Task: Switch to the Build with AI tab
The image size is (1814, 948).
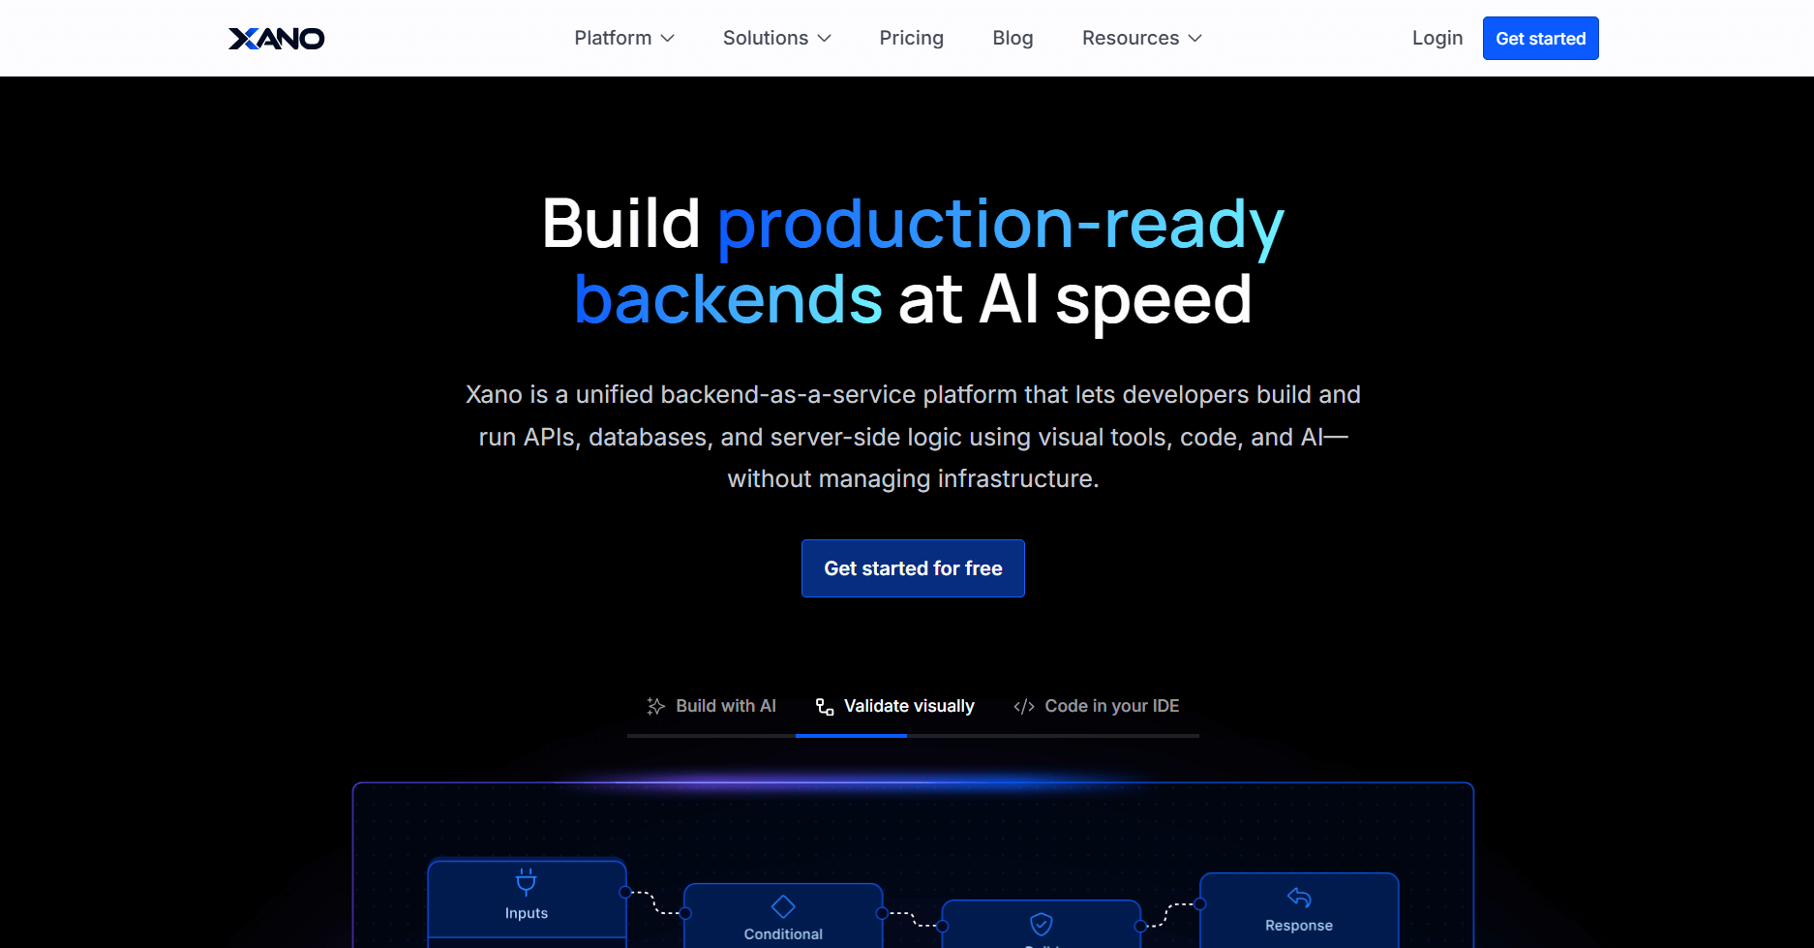Action: (x=711, y=706)
